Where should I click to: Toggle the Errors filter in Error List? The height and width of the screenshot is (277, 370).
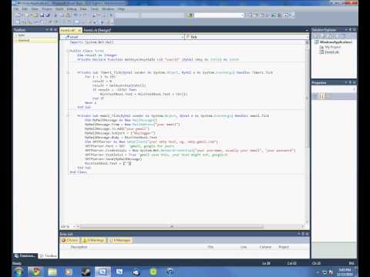tap(70, 240)
